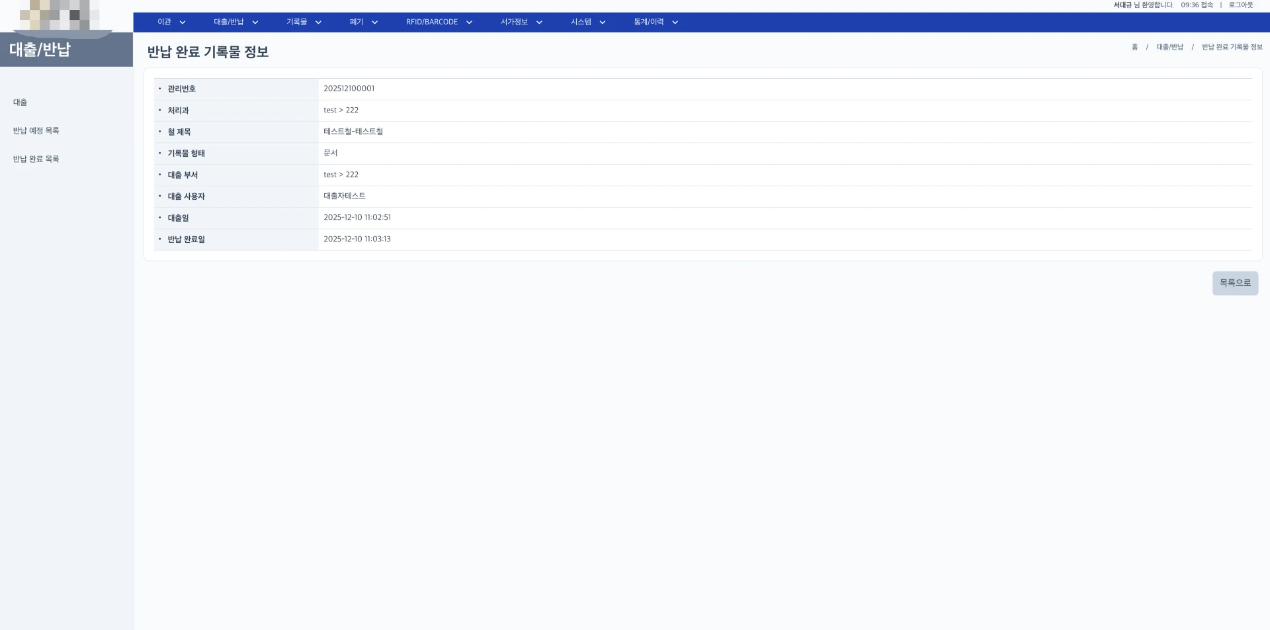This screenshot has height=630, width=1270.
Task: Click the 대출/반납 breadcrumb link
Action: click(1169, 47)
